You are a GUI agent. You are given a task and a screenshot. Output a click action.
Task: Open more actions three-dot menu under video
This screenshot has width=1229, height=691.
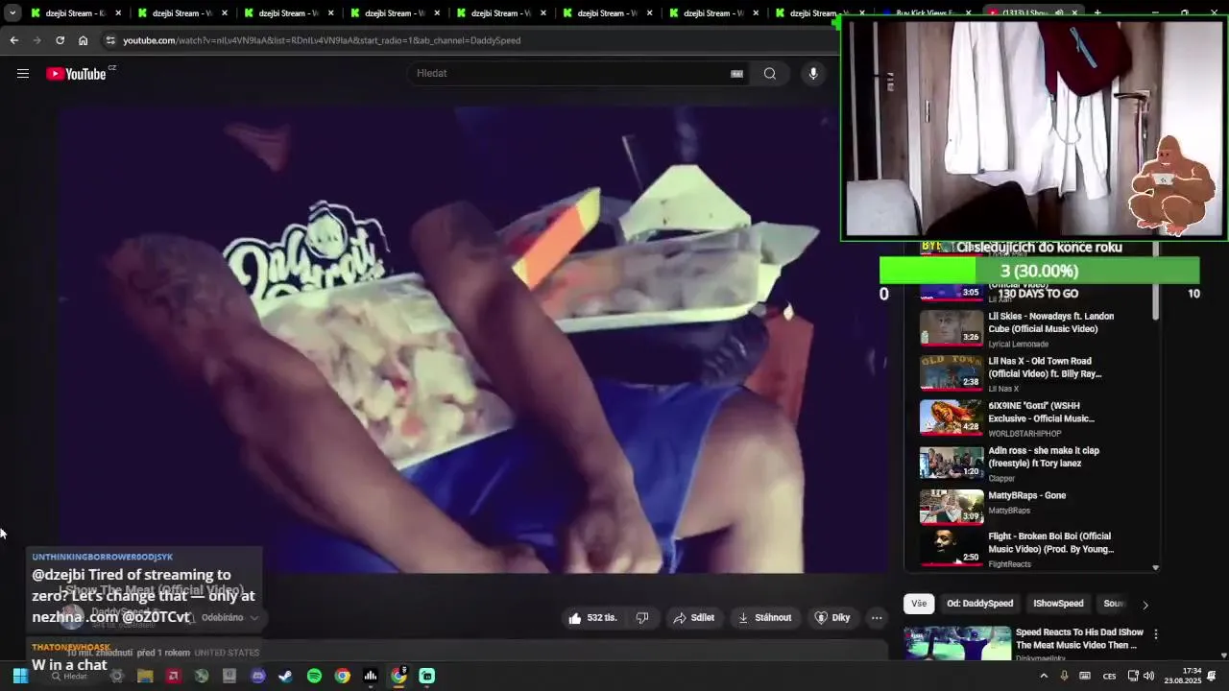pyautogui.click(x=877, y=618)
